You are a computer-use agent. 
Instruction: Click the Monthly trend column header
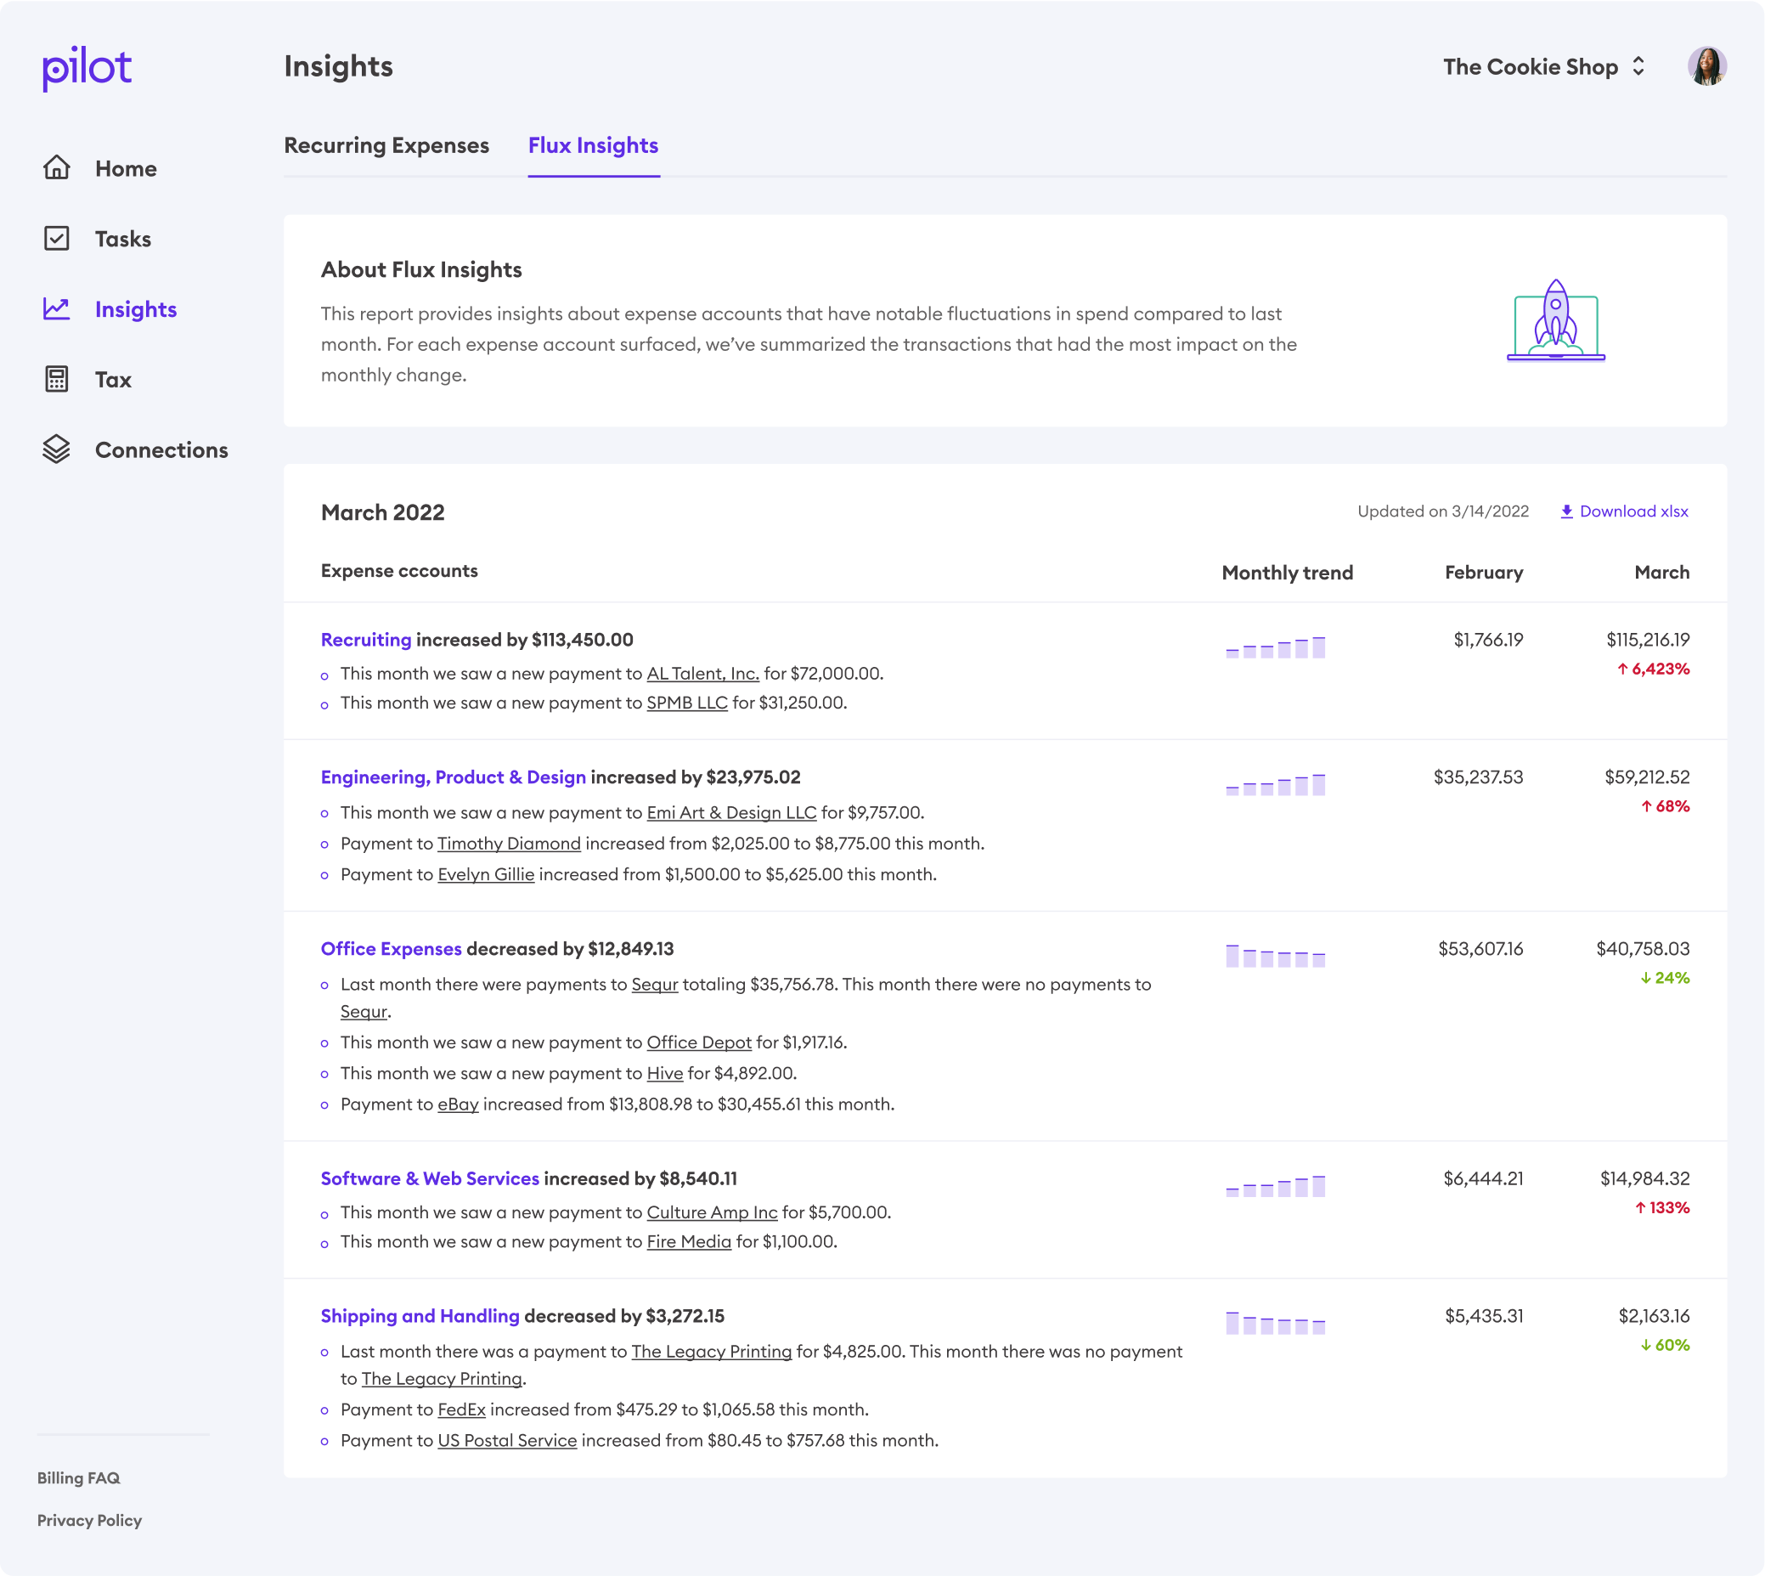[1287, 573]
